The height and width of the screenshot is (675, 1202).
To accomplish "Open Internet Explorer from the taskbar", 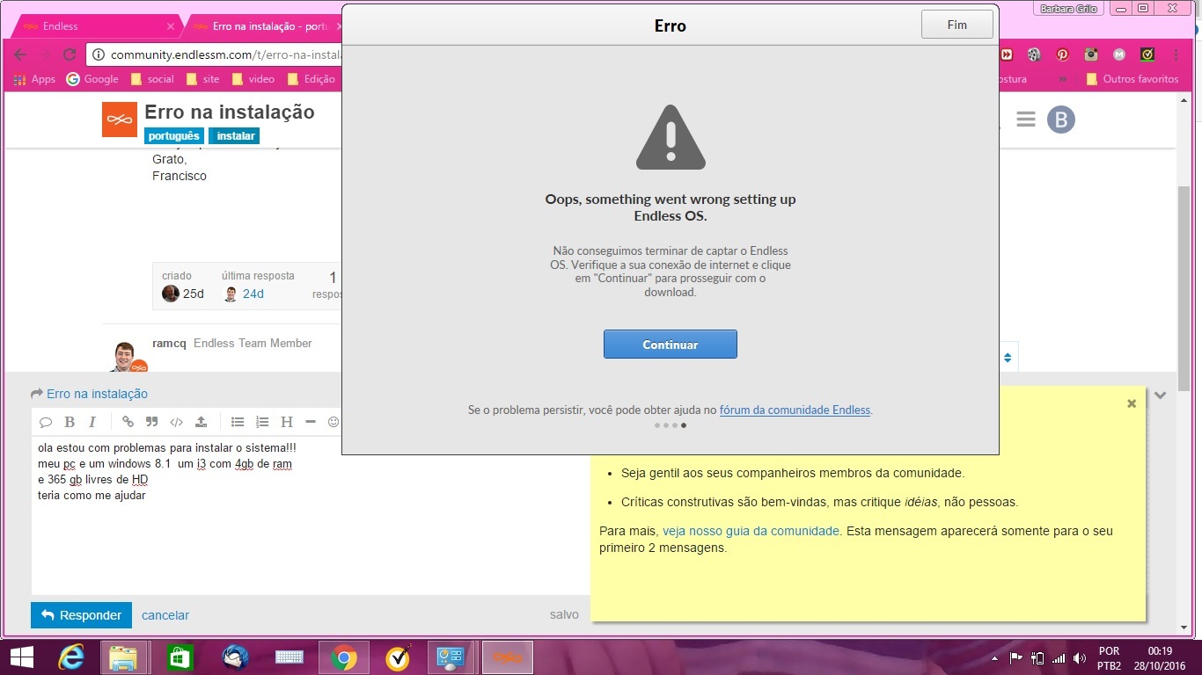I will tap(70, 657).
